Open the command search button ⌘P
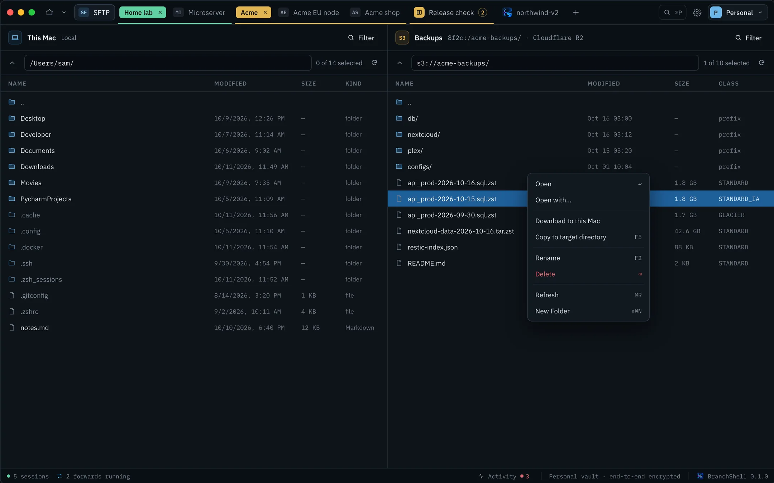 [673, 13]
